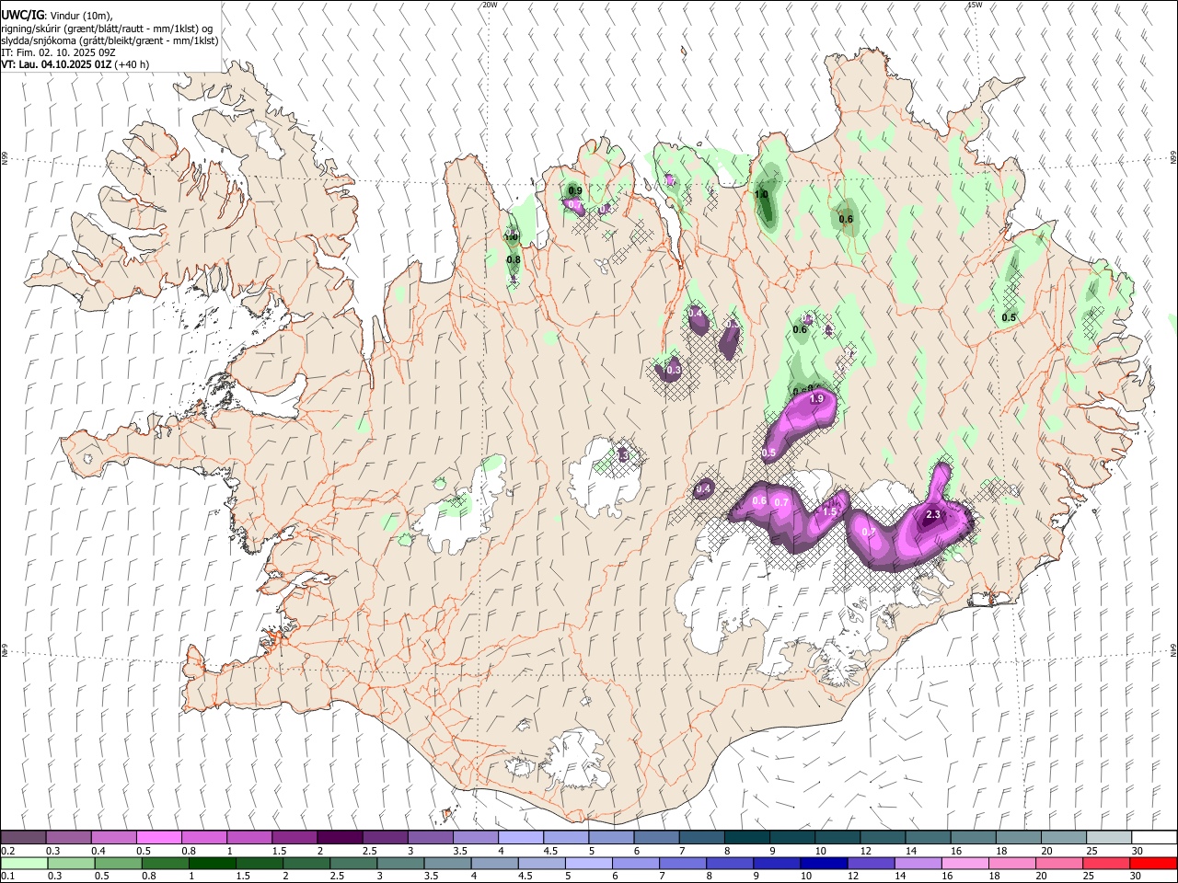Click the 'VT: Lau. 04.10.2025 01Z' valid time
Image resolution: width=1178 pixels, height=883 pixels.
(56, 64)
